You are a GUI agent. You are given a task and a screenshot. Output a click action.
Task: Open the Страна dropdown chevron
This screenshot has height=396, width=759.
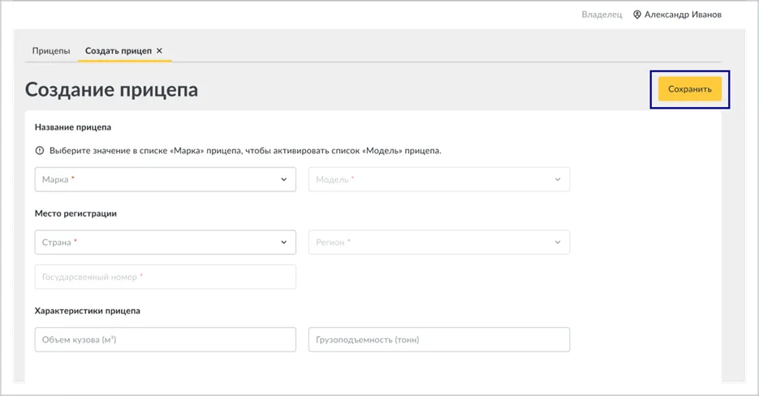[x=283, y=242]
